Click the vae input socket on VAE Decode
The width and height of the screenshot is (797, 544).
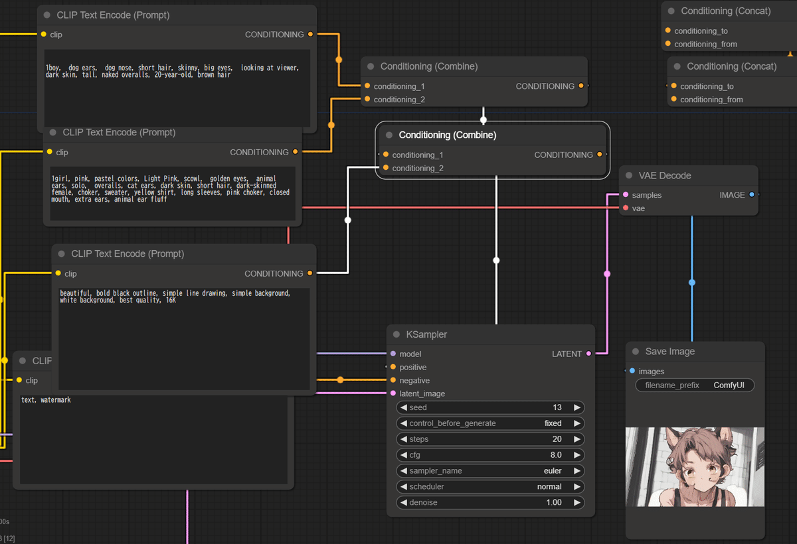[x=626, y=208]
